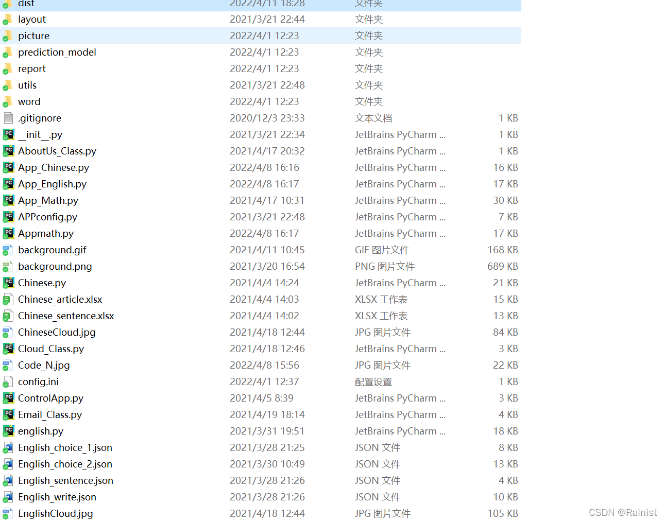Click the Email_Class.py PyCharm icon
This screenshot has height=521, width=665.
pos(8,415)
